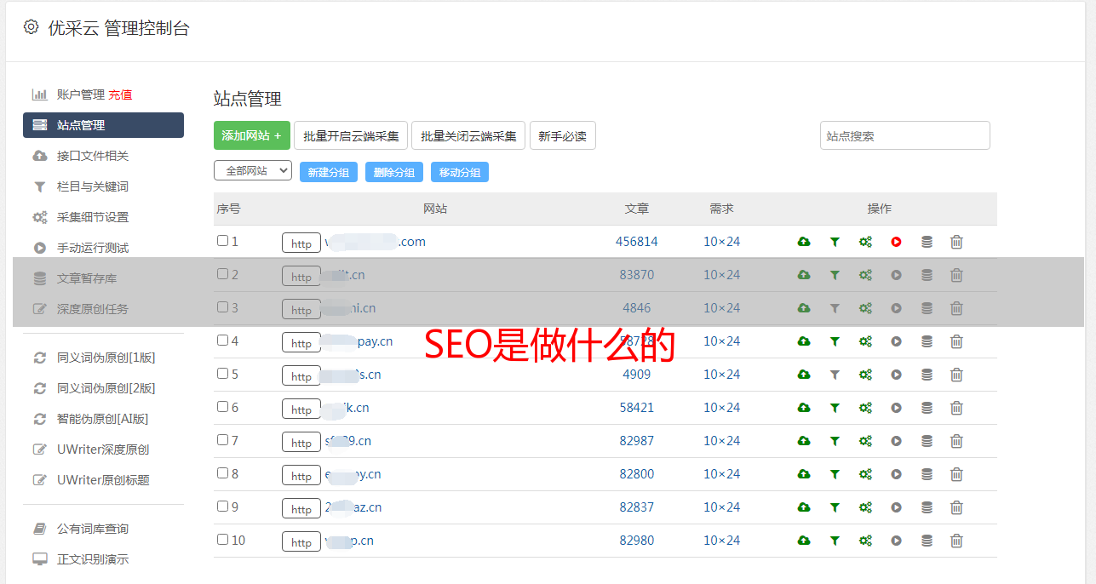1096x584 pixels.
Task: Click the 新手必读 button
Action: [x=563, y=135]
